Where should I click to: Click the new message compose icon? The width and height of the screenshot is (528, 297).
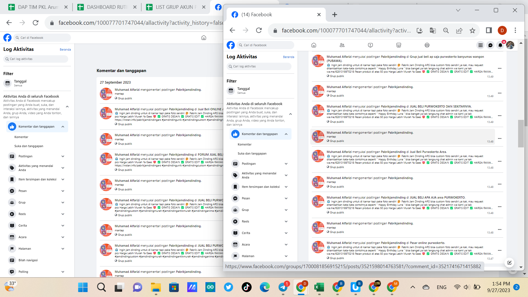(x=509, y=263)
